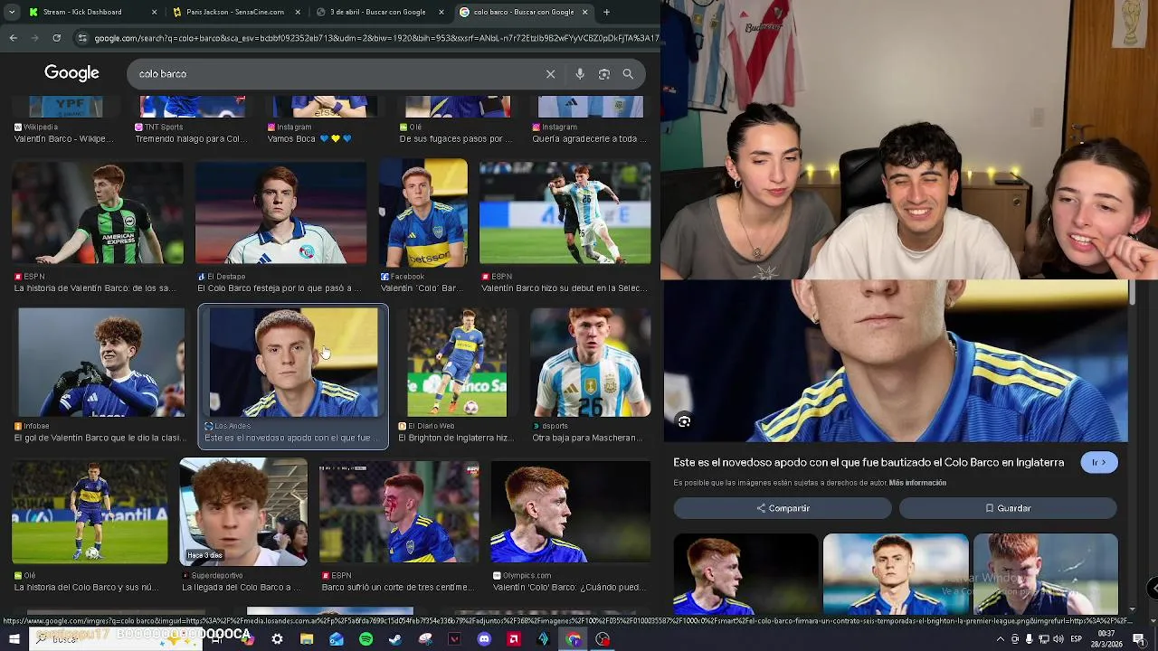The height and width of the screenshot is (651, 1158).
Task: Open El Destape Colo Barco festeja thumbnail
Action: (281, 213)
